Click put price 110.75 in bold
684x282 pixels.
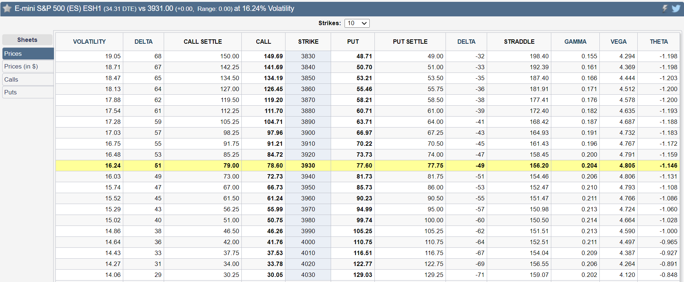coord(363,242)
